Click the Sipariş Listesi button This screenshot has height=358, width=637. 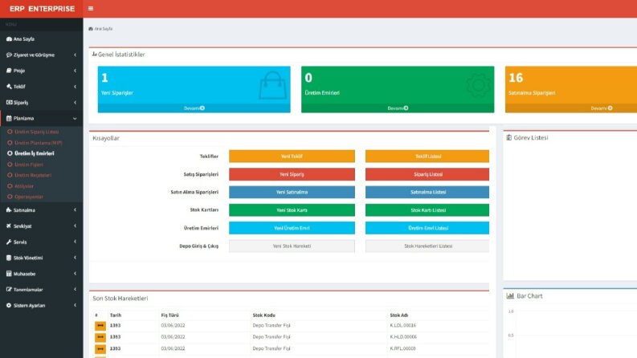tap(427, 174)
